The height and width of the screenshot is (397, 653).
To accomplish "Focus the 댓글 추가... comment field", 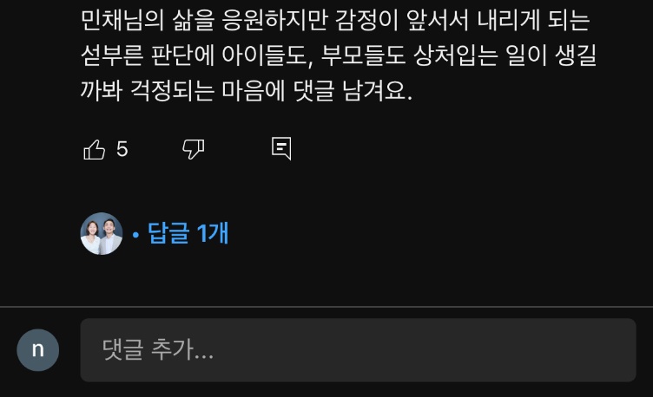I will click(x=358, y=350).
